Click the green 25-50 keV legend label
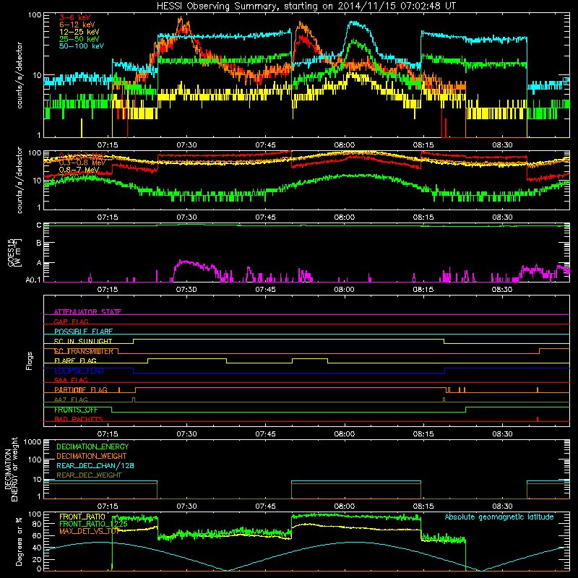The image size is (578, 578). (x=79, y=39)
